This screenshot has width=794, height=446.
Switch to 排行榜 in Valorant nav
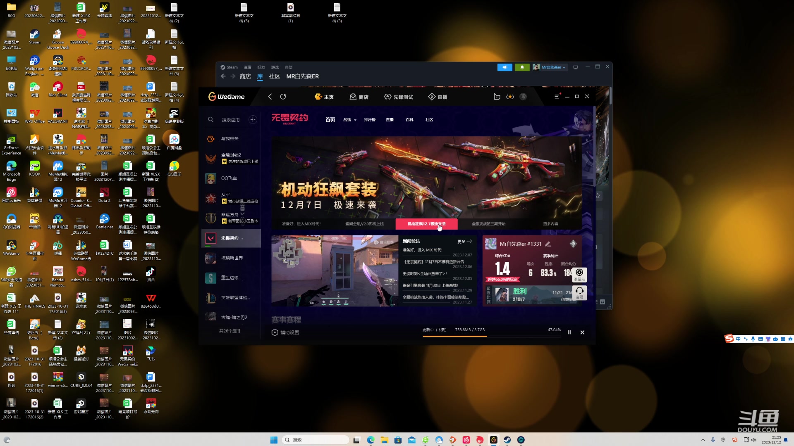coord(370,120)
